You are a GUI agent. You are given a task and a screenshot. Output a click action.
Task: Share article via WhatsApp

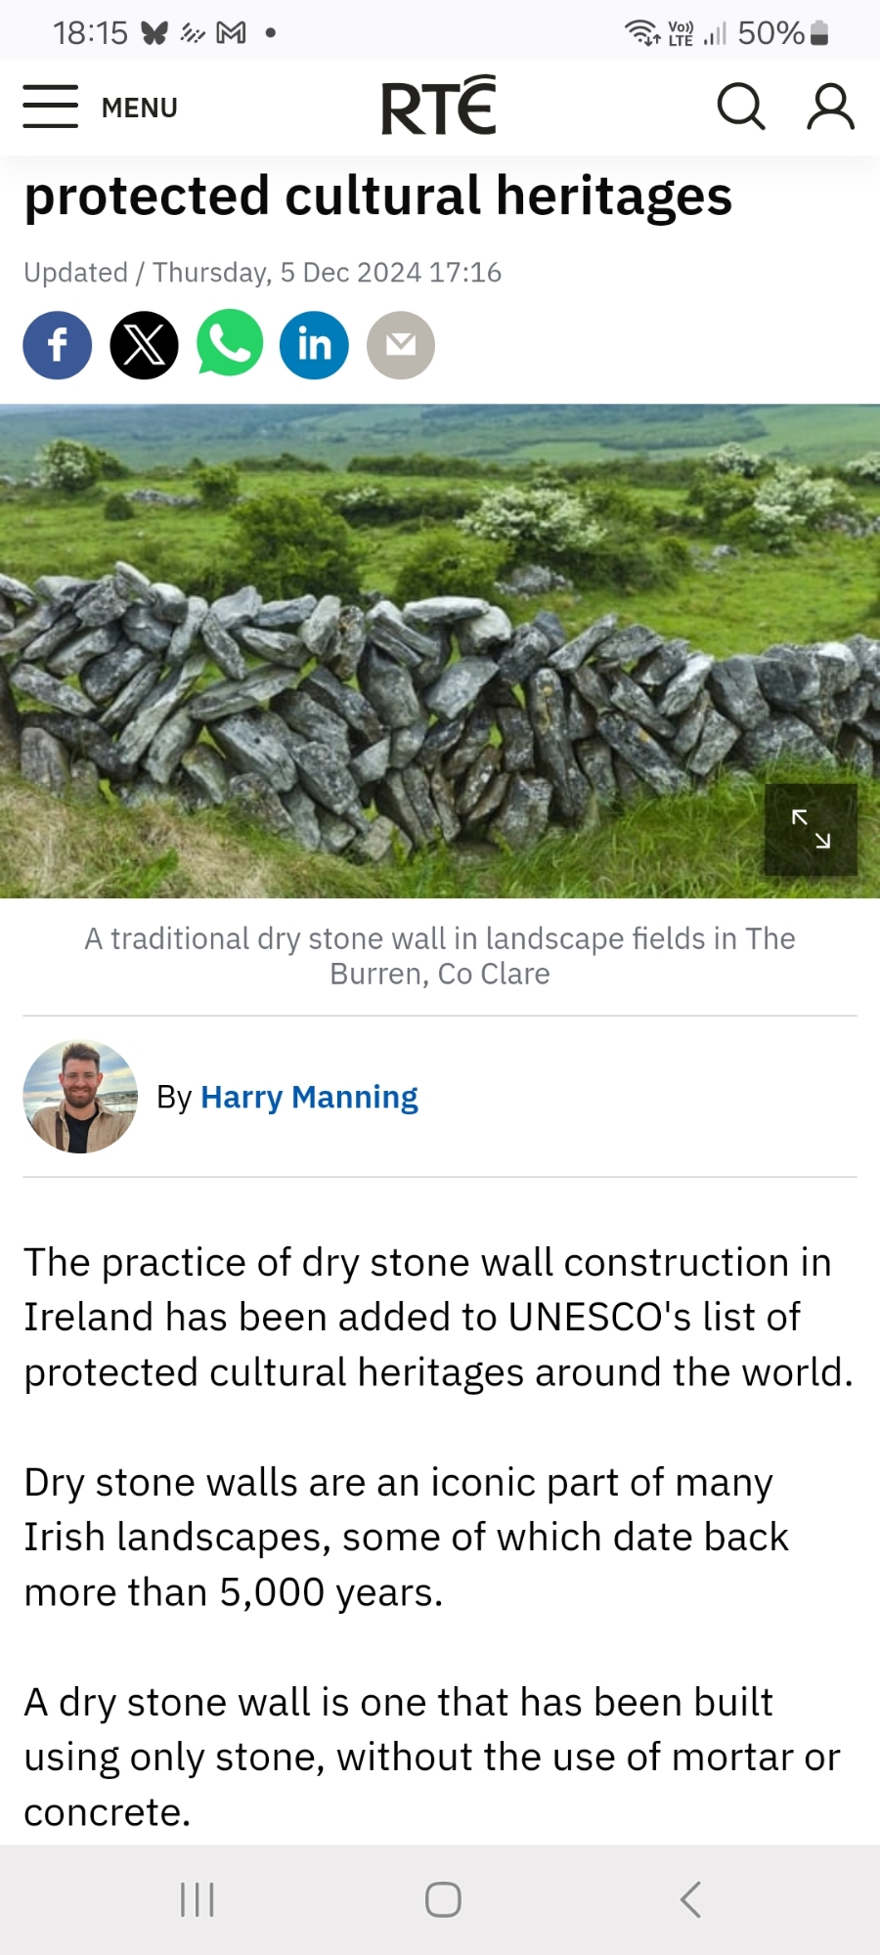[230, 345]
